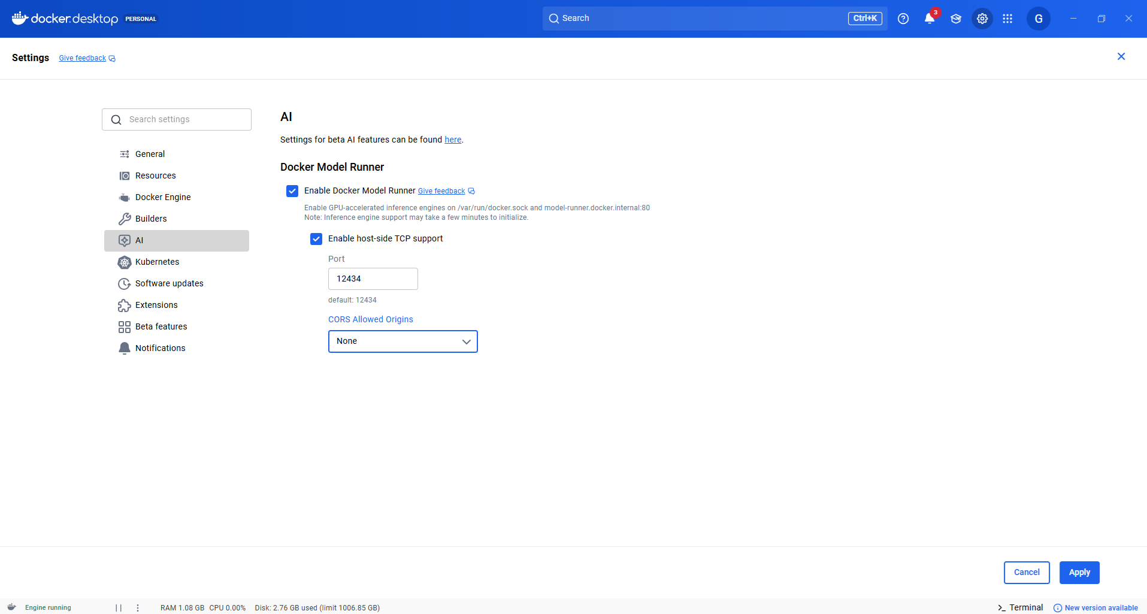Viewport: 1147px width, 614px height.
Task: Click the AI sparkle icon in sidebar
Action: 125,240
